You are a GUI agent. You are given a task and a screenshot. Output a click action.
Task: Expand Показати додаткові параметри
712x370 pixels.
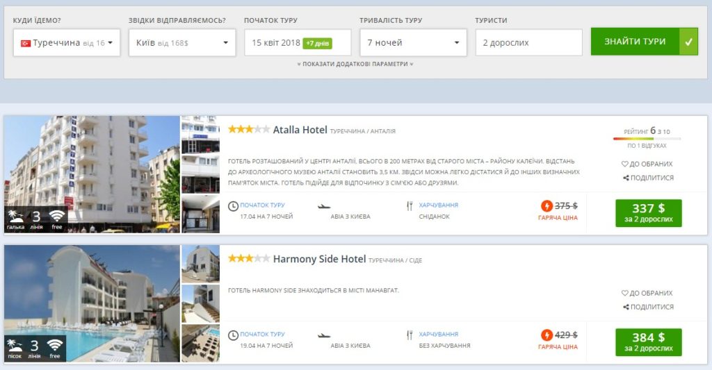click(x=355, y=64)
